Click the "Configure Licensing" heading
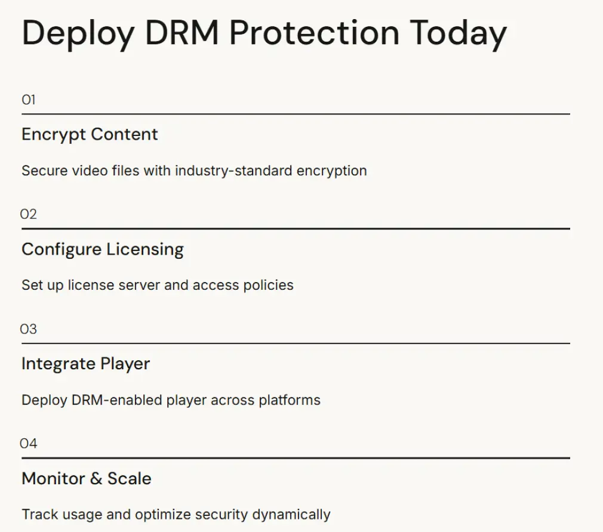The height and width of the screenshot is (532, 603). click(103, 249)
